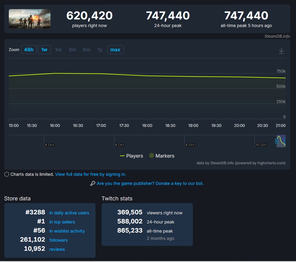Set chart zoom to 1w
The image size is (296, 262).
44,50
